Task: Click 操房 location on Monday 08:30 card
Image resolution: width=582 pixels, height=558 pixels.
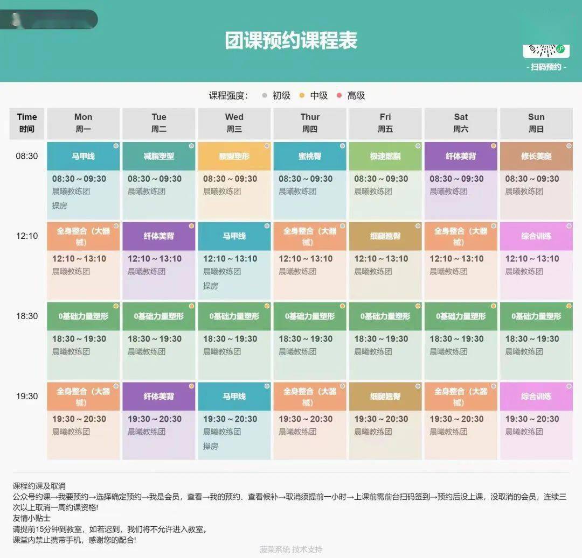Action: 59,206
